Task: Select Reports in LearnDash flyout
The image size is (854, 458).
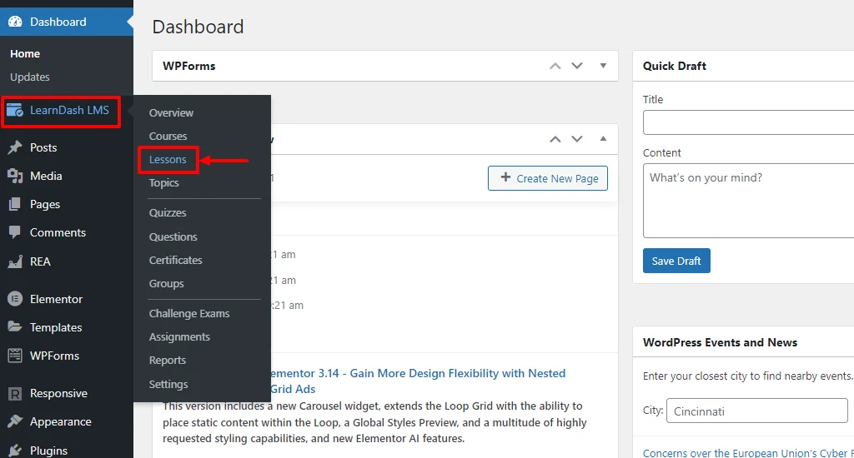Action: click(167, 360)
